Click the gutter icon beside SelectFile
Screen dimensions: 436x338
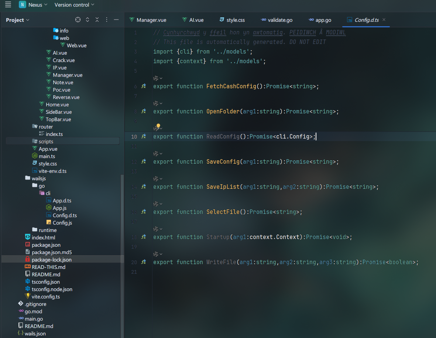pyautogui.click(x=144, y=212)
